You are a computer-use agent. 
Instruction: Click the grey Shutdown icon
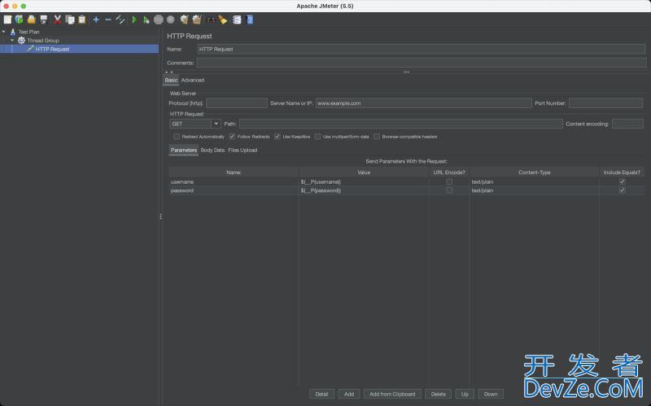click(x=171, y=20)
